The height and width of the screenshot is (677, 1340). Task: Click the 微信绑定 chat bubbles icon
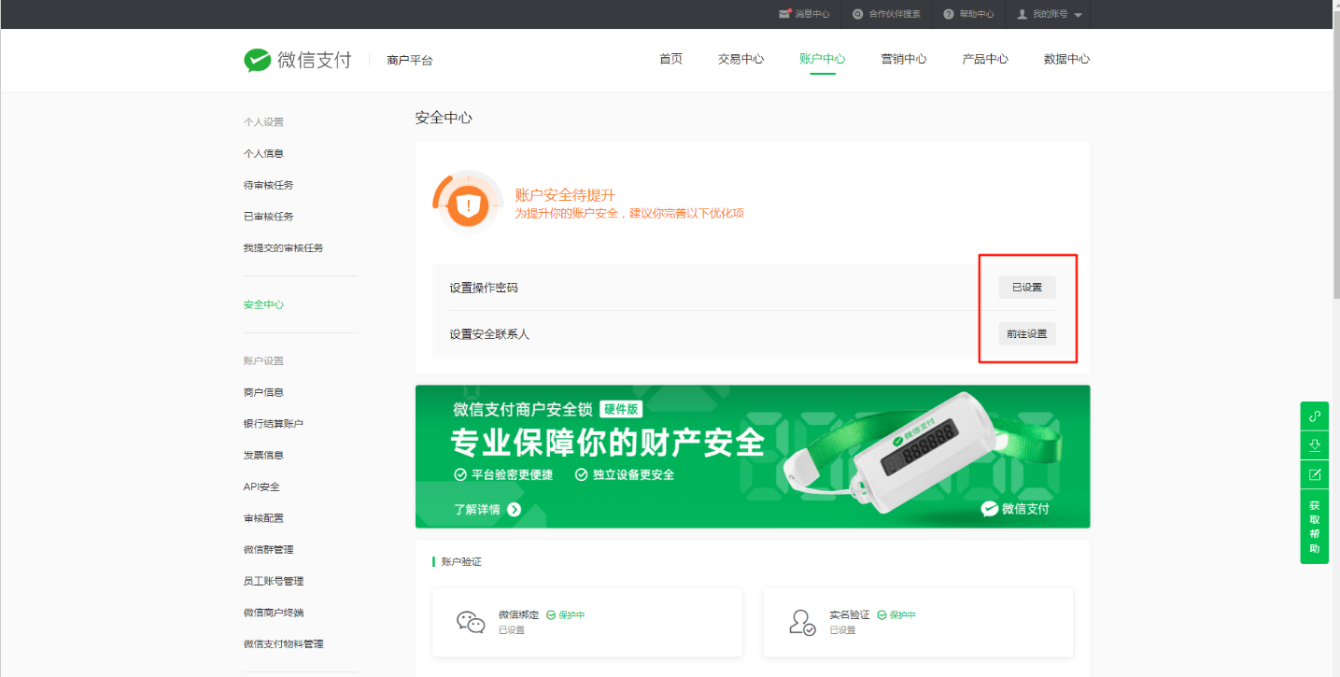coord(471,622)
